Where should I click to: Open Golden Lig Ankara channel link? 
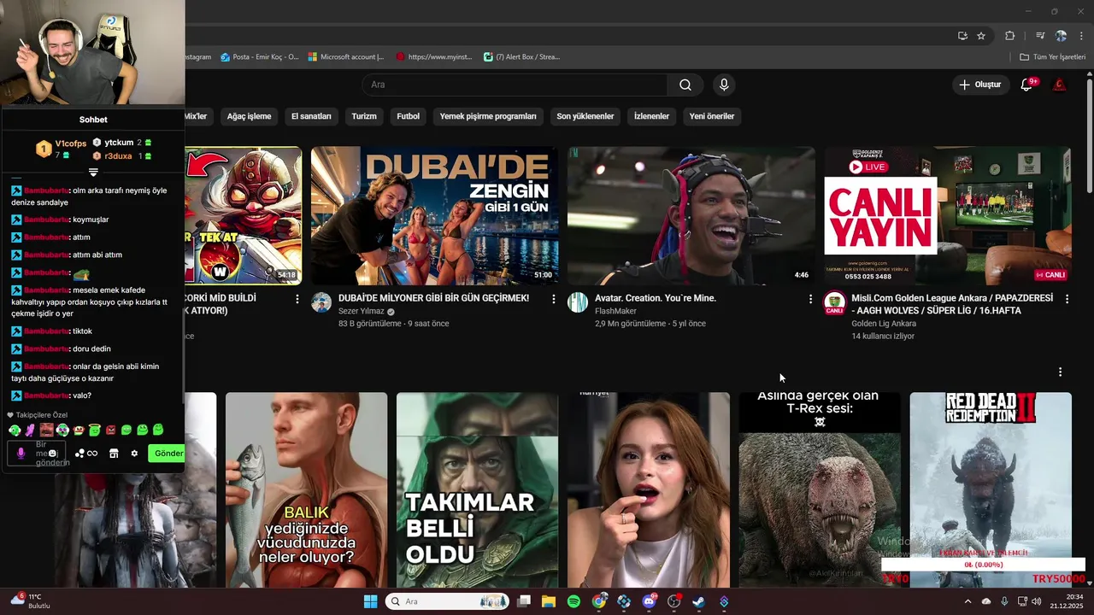point(884,324)
